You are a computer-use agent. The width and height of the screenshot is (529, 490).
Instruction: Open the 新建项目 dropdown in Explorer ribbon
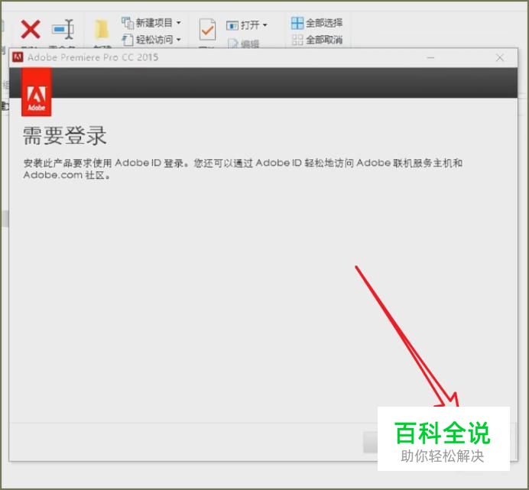click(151, 23)
